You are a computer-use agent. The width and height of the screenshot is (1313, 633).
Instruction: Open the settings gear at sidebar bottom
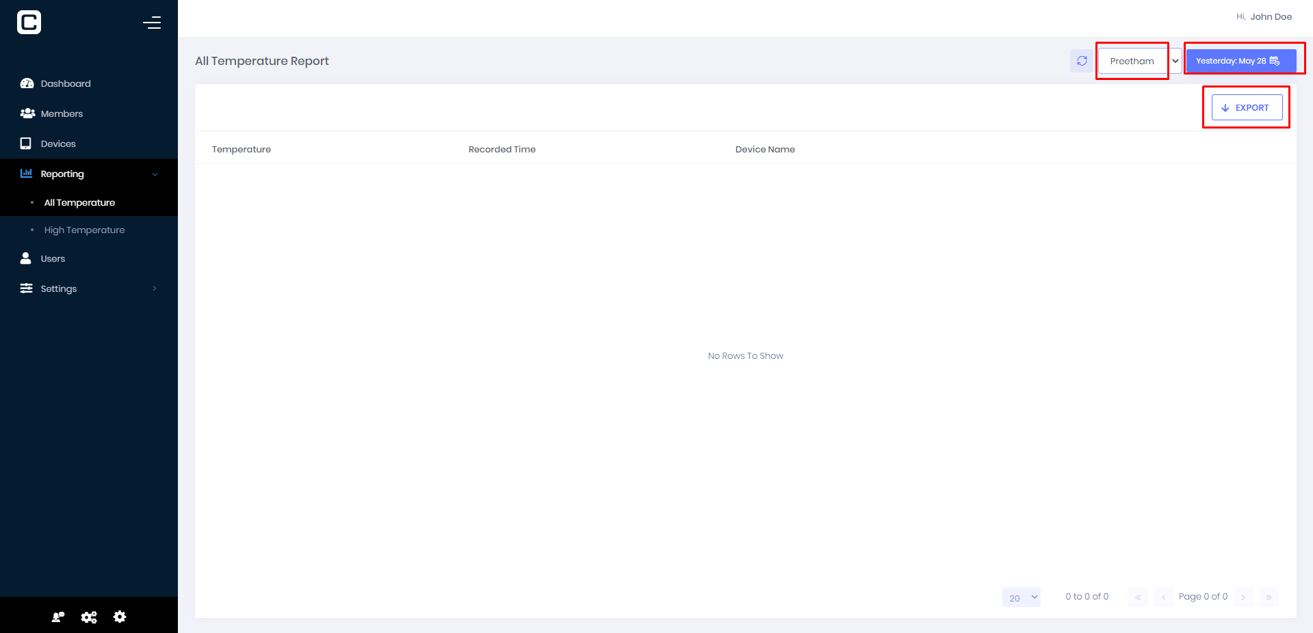click(x=120, y=617)
